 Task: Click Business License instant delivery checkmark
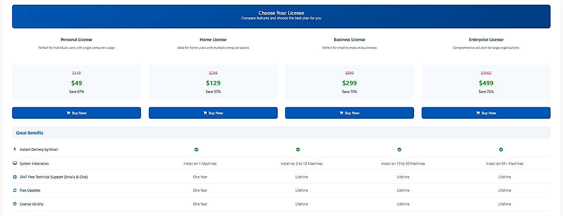click(400, 150)
